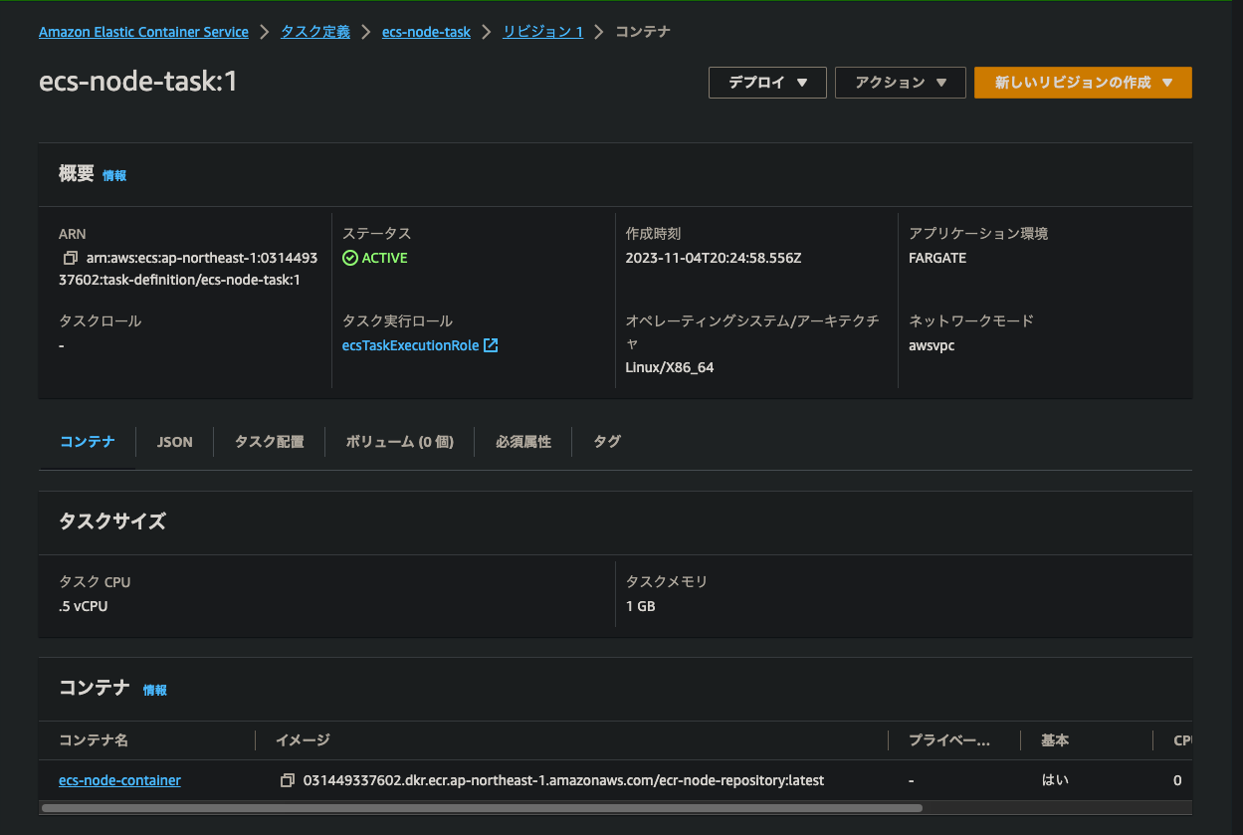Screen dimensions: 1243x835
Task: Open the デプロイ dropdown button
Action: pyautogui.click(x=767, y=83)
